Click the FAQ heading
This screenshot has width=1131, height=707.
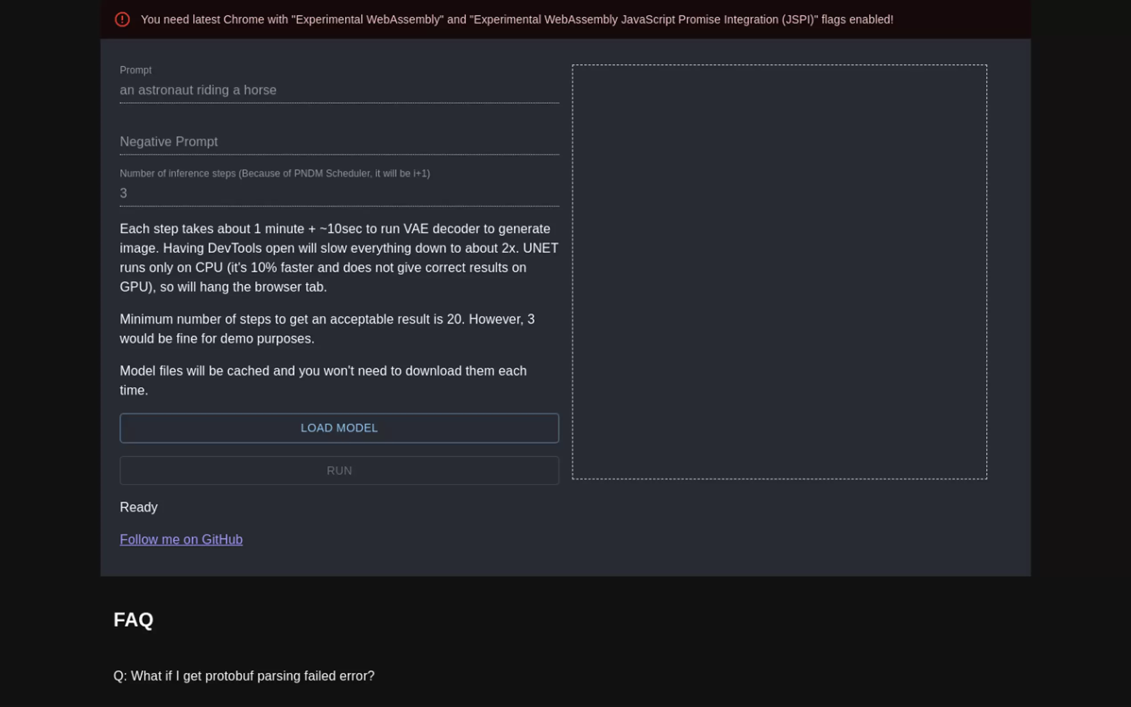point(133,620)
